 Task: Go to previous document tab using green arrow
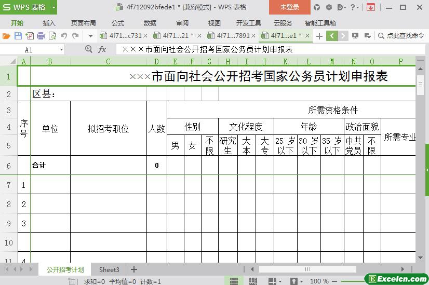pyautogui.click(x=331, y=36)
